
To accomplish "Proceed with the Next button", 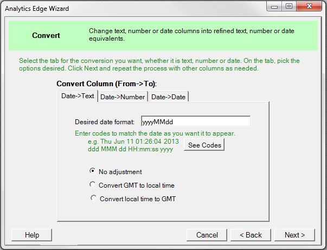I will pyautogui.click(x=294, y=235).
